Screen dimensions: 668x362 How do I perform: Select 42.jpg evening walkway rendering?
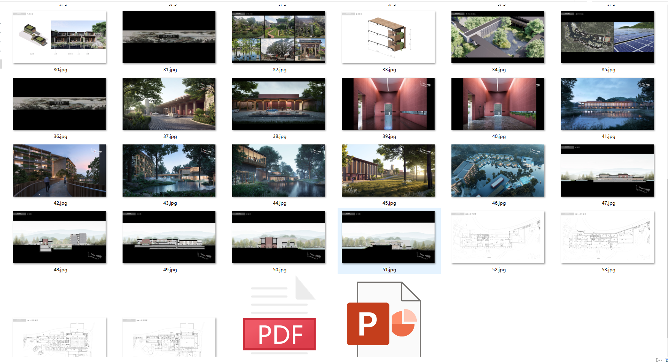pyautogui.click(x=59, y=170)
